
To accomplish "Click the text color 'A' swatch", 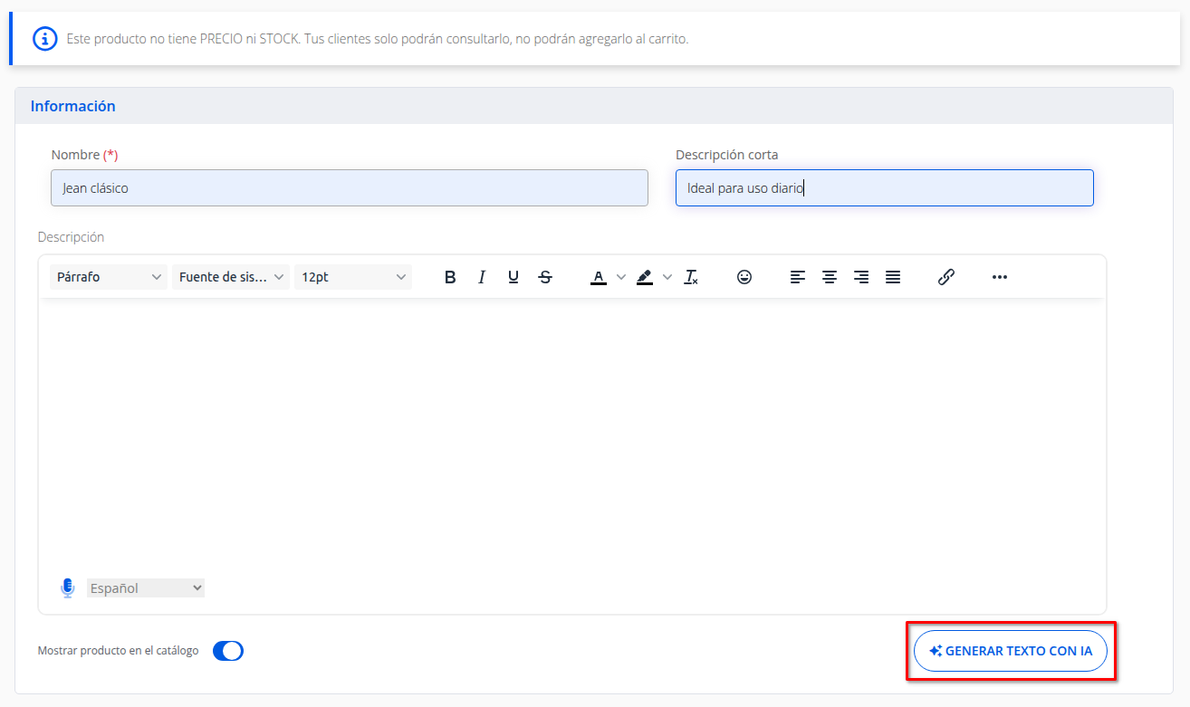I will [x=598, y=277].
